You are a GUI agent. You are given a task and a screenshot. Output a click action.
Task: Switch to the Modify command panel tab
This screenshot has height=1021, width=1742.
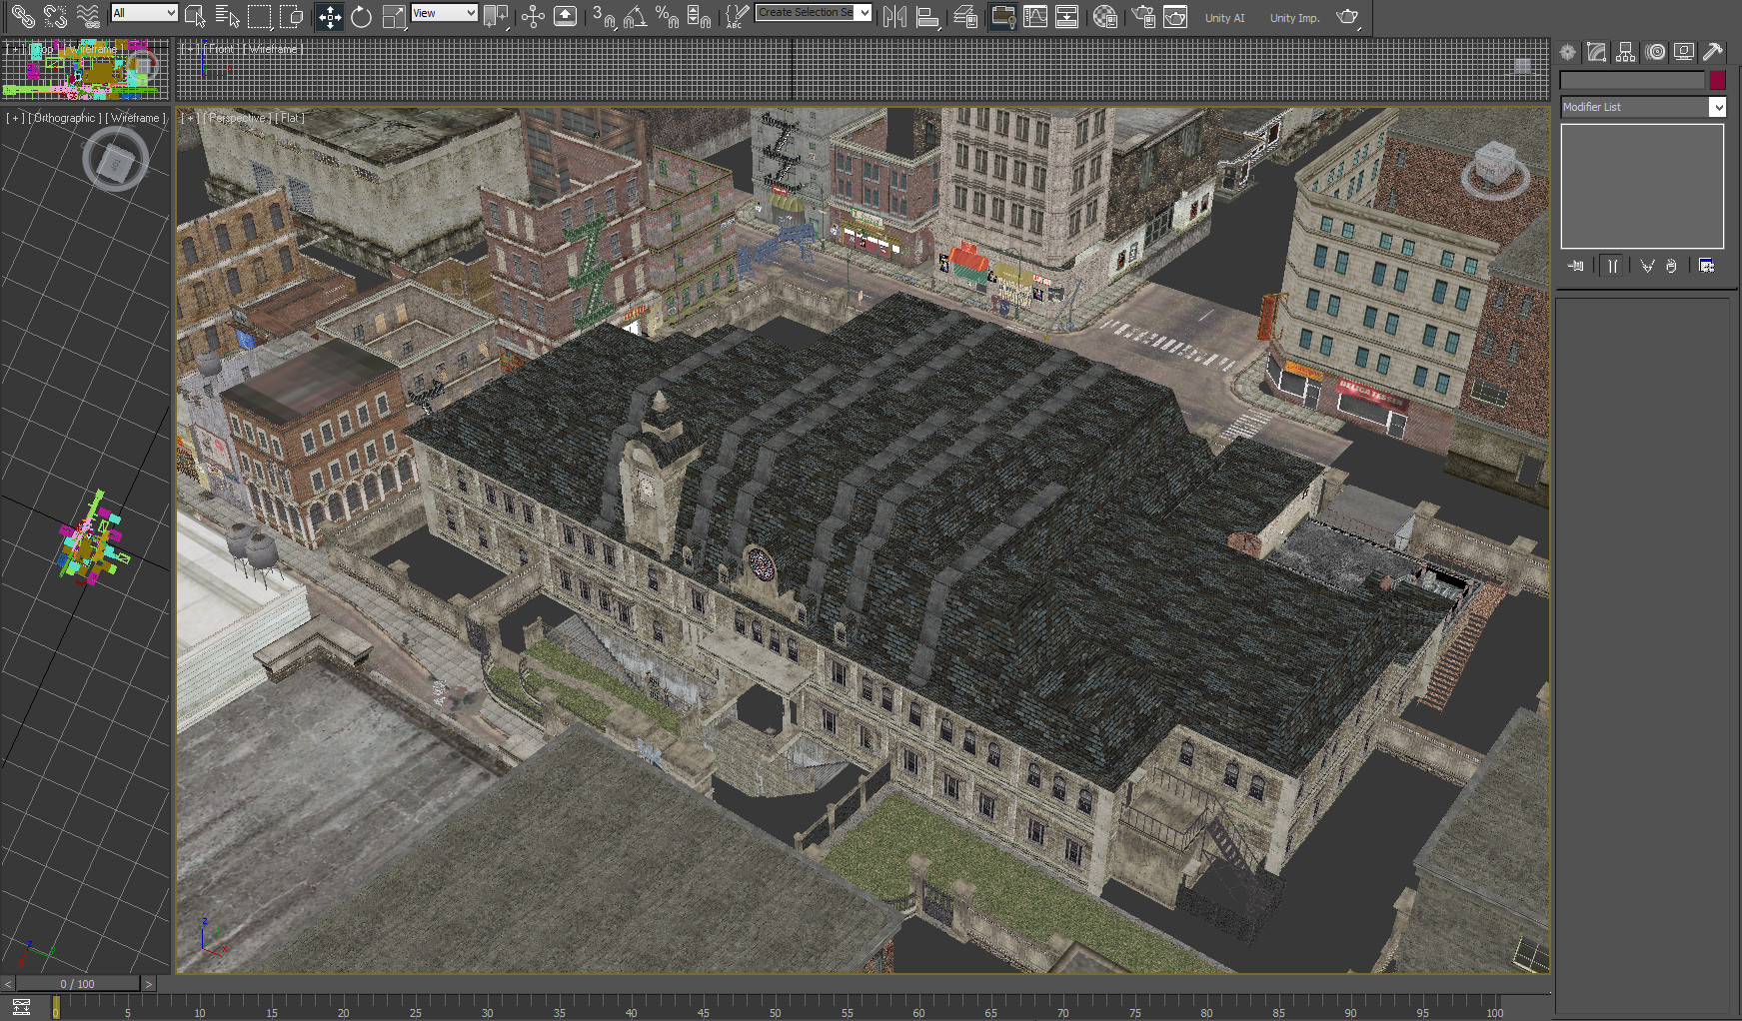coord(1597,52)
